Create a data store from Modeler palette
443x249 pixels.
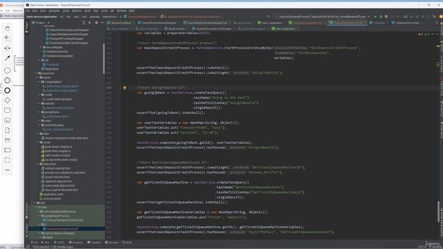[x=8, y=140]
